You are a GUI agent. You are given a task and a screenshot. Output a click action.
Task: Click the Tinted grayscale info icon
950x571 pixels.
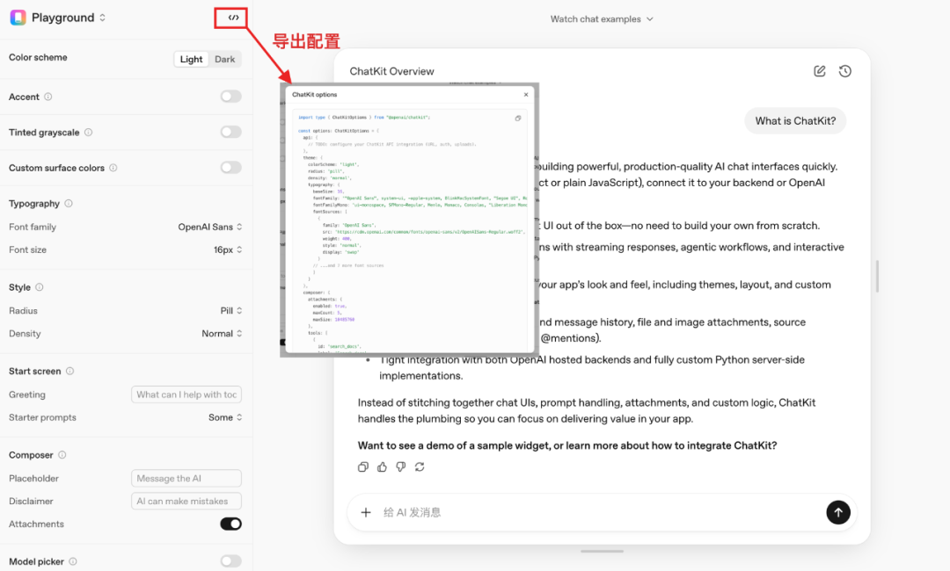click(89, 133)
